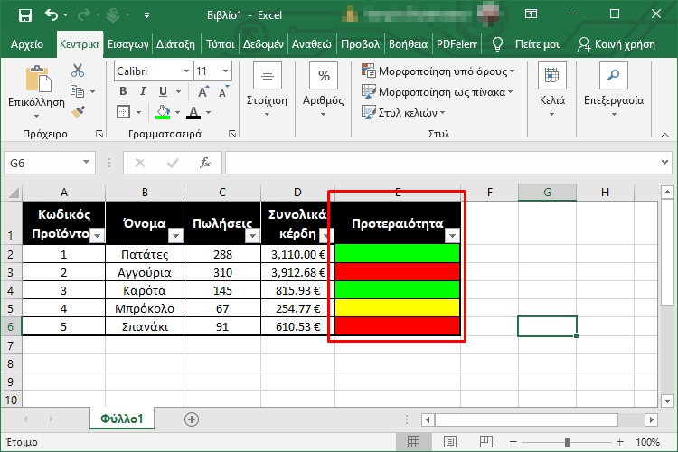678x452 pixels.
Task: Cut selection with the scissors icon
Action: (78, 71)
